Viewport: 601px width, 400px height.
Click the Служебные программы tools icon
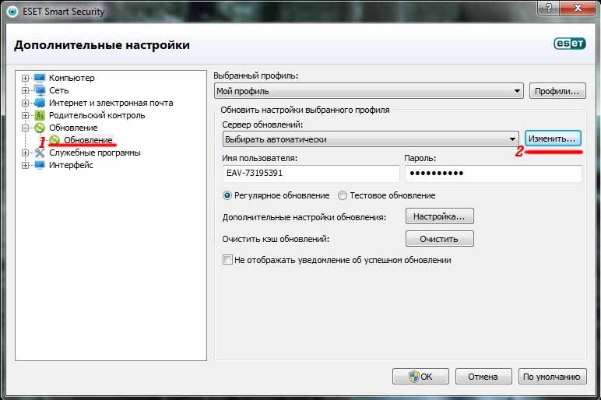(x=40, y=153)
